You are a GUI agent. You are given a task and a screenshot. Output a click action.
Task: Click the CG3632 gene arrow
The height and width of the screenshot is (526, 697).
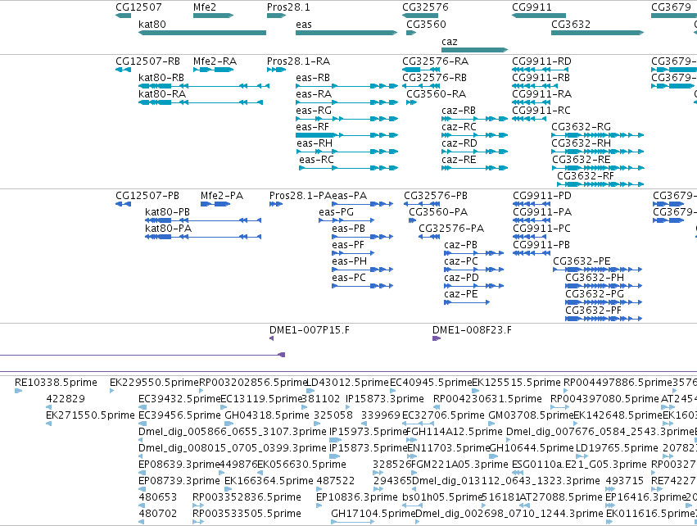pyautogui.click(x=598, y=33)
